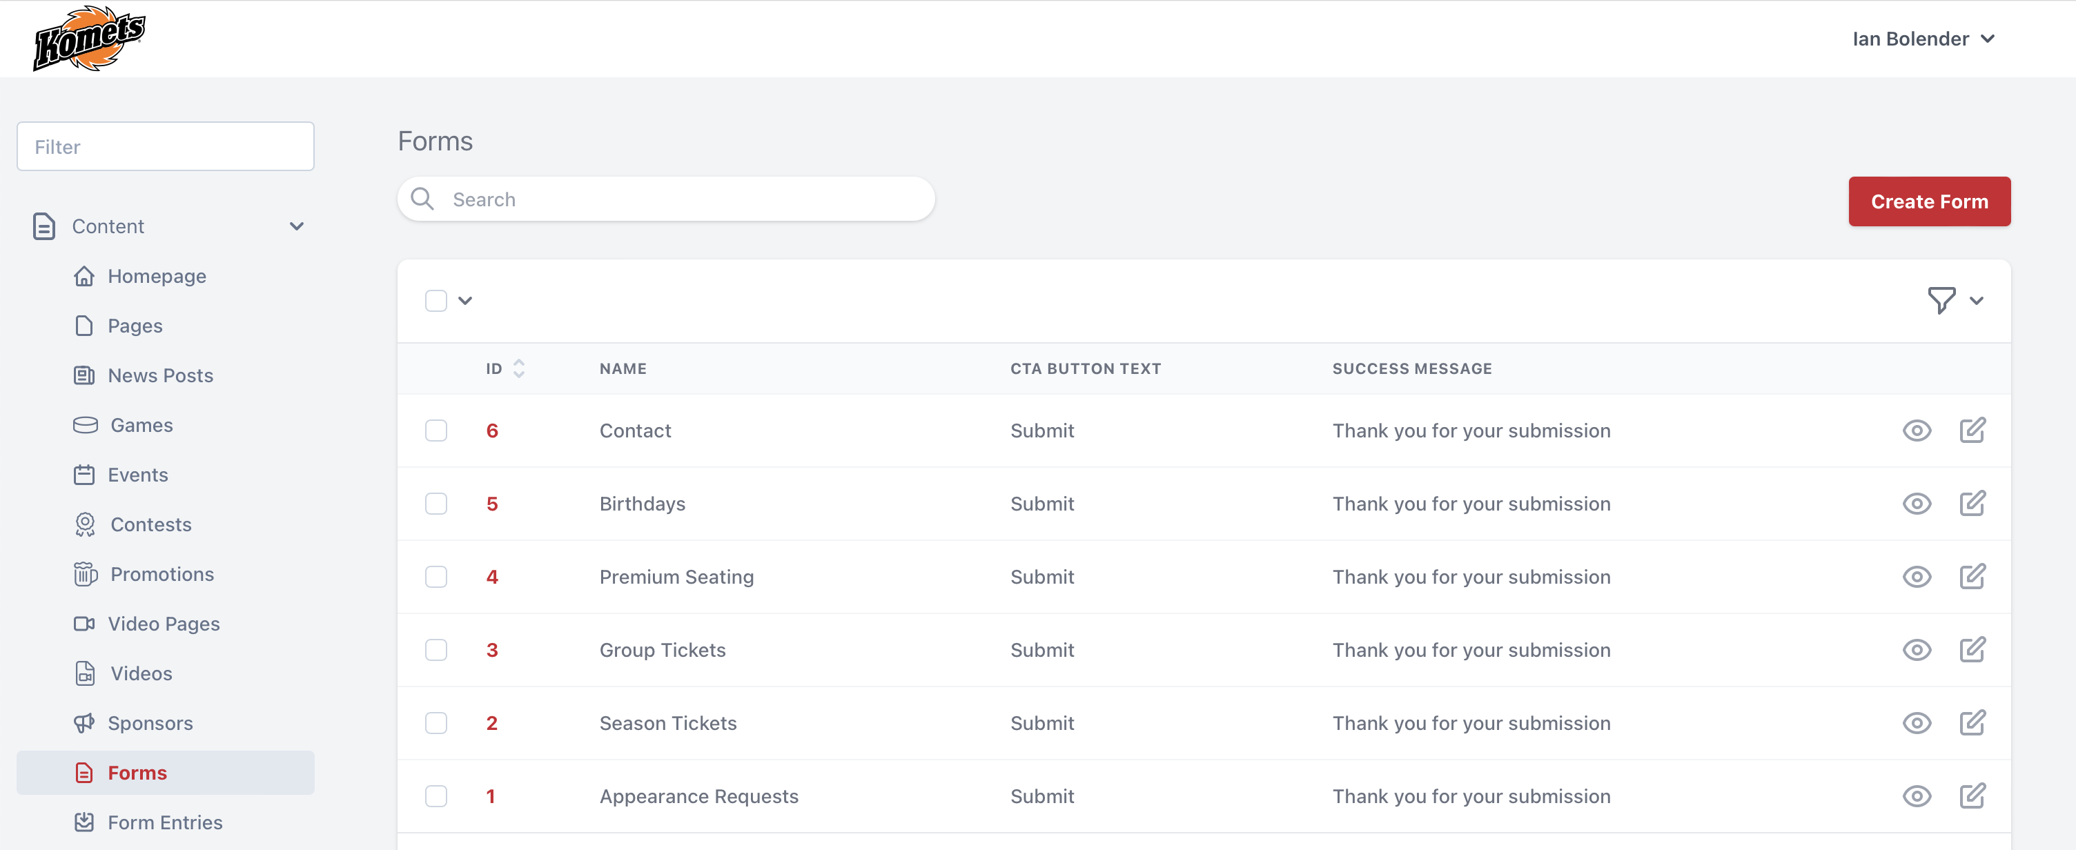Select the Premium Seating row checkbox

click(x=436, y=577)
